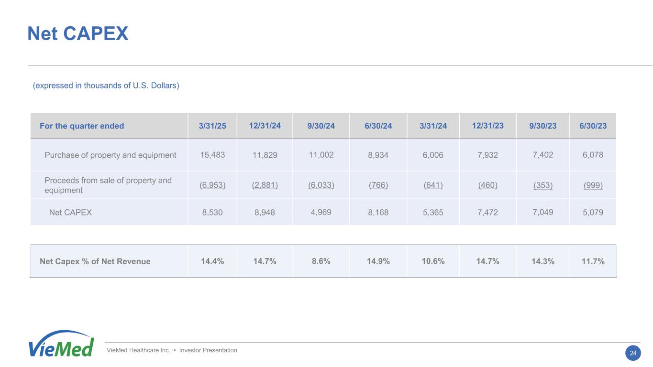Click the 3/31/25 column header

coord(212,126)
